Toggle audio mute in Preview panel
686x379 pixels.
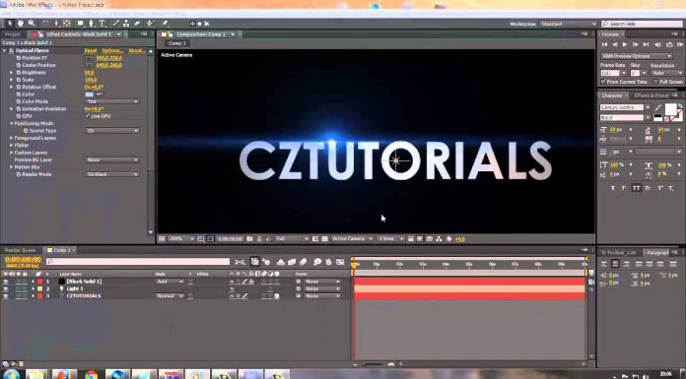(657, 44)
